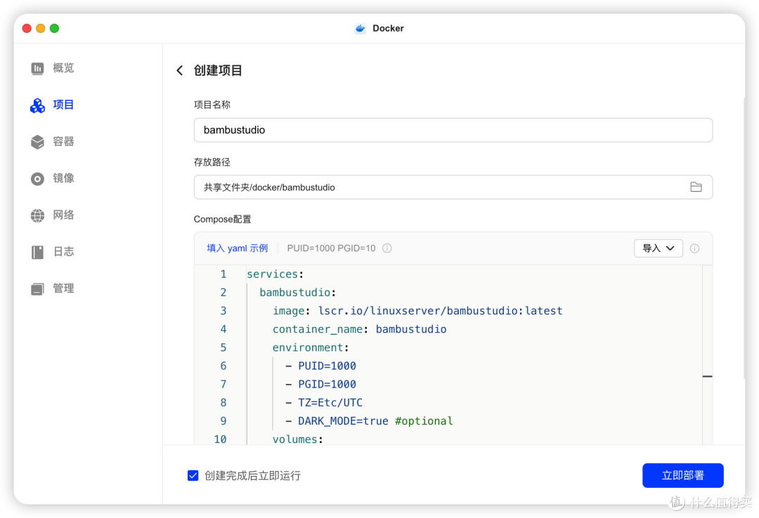Show info icon next to PUID=1000 PGID=10
The height and width of the screenshot is (518, 759).
387,248
